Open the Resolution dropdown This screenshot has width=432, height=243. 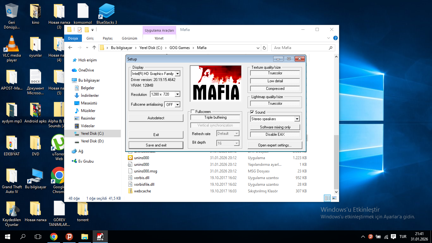point(177,94)
